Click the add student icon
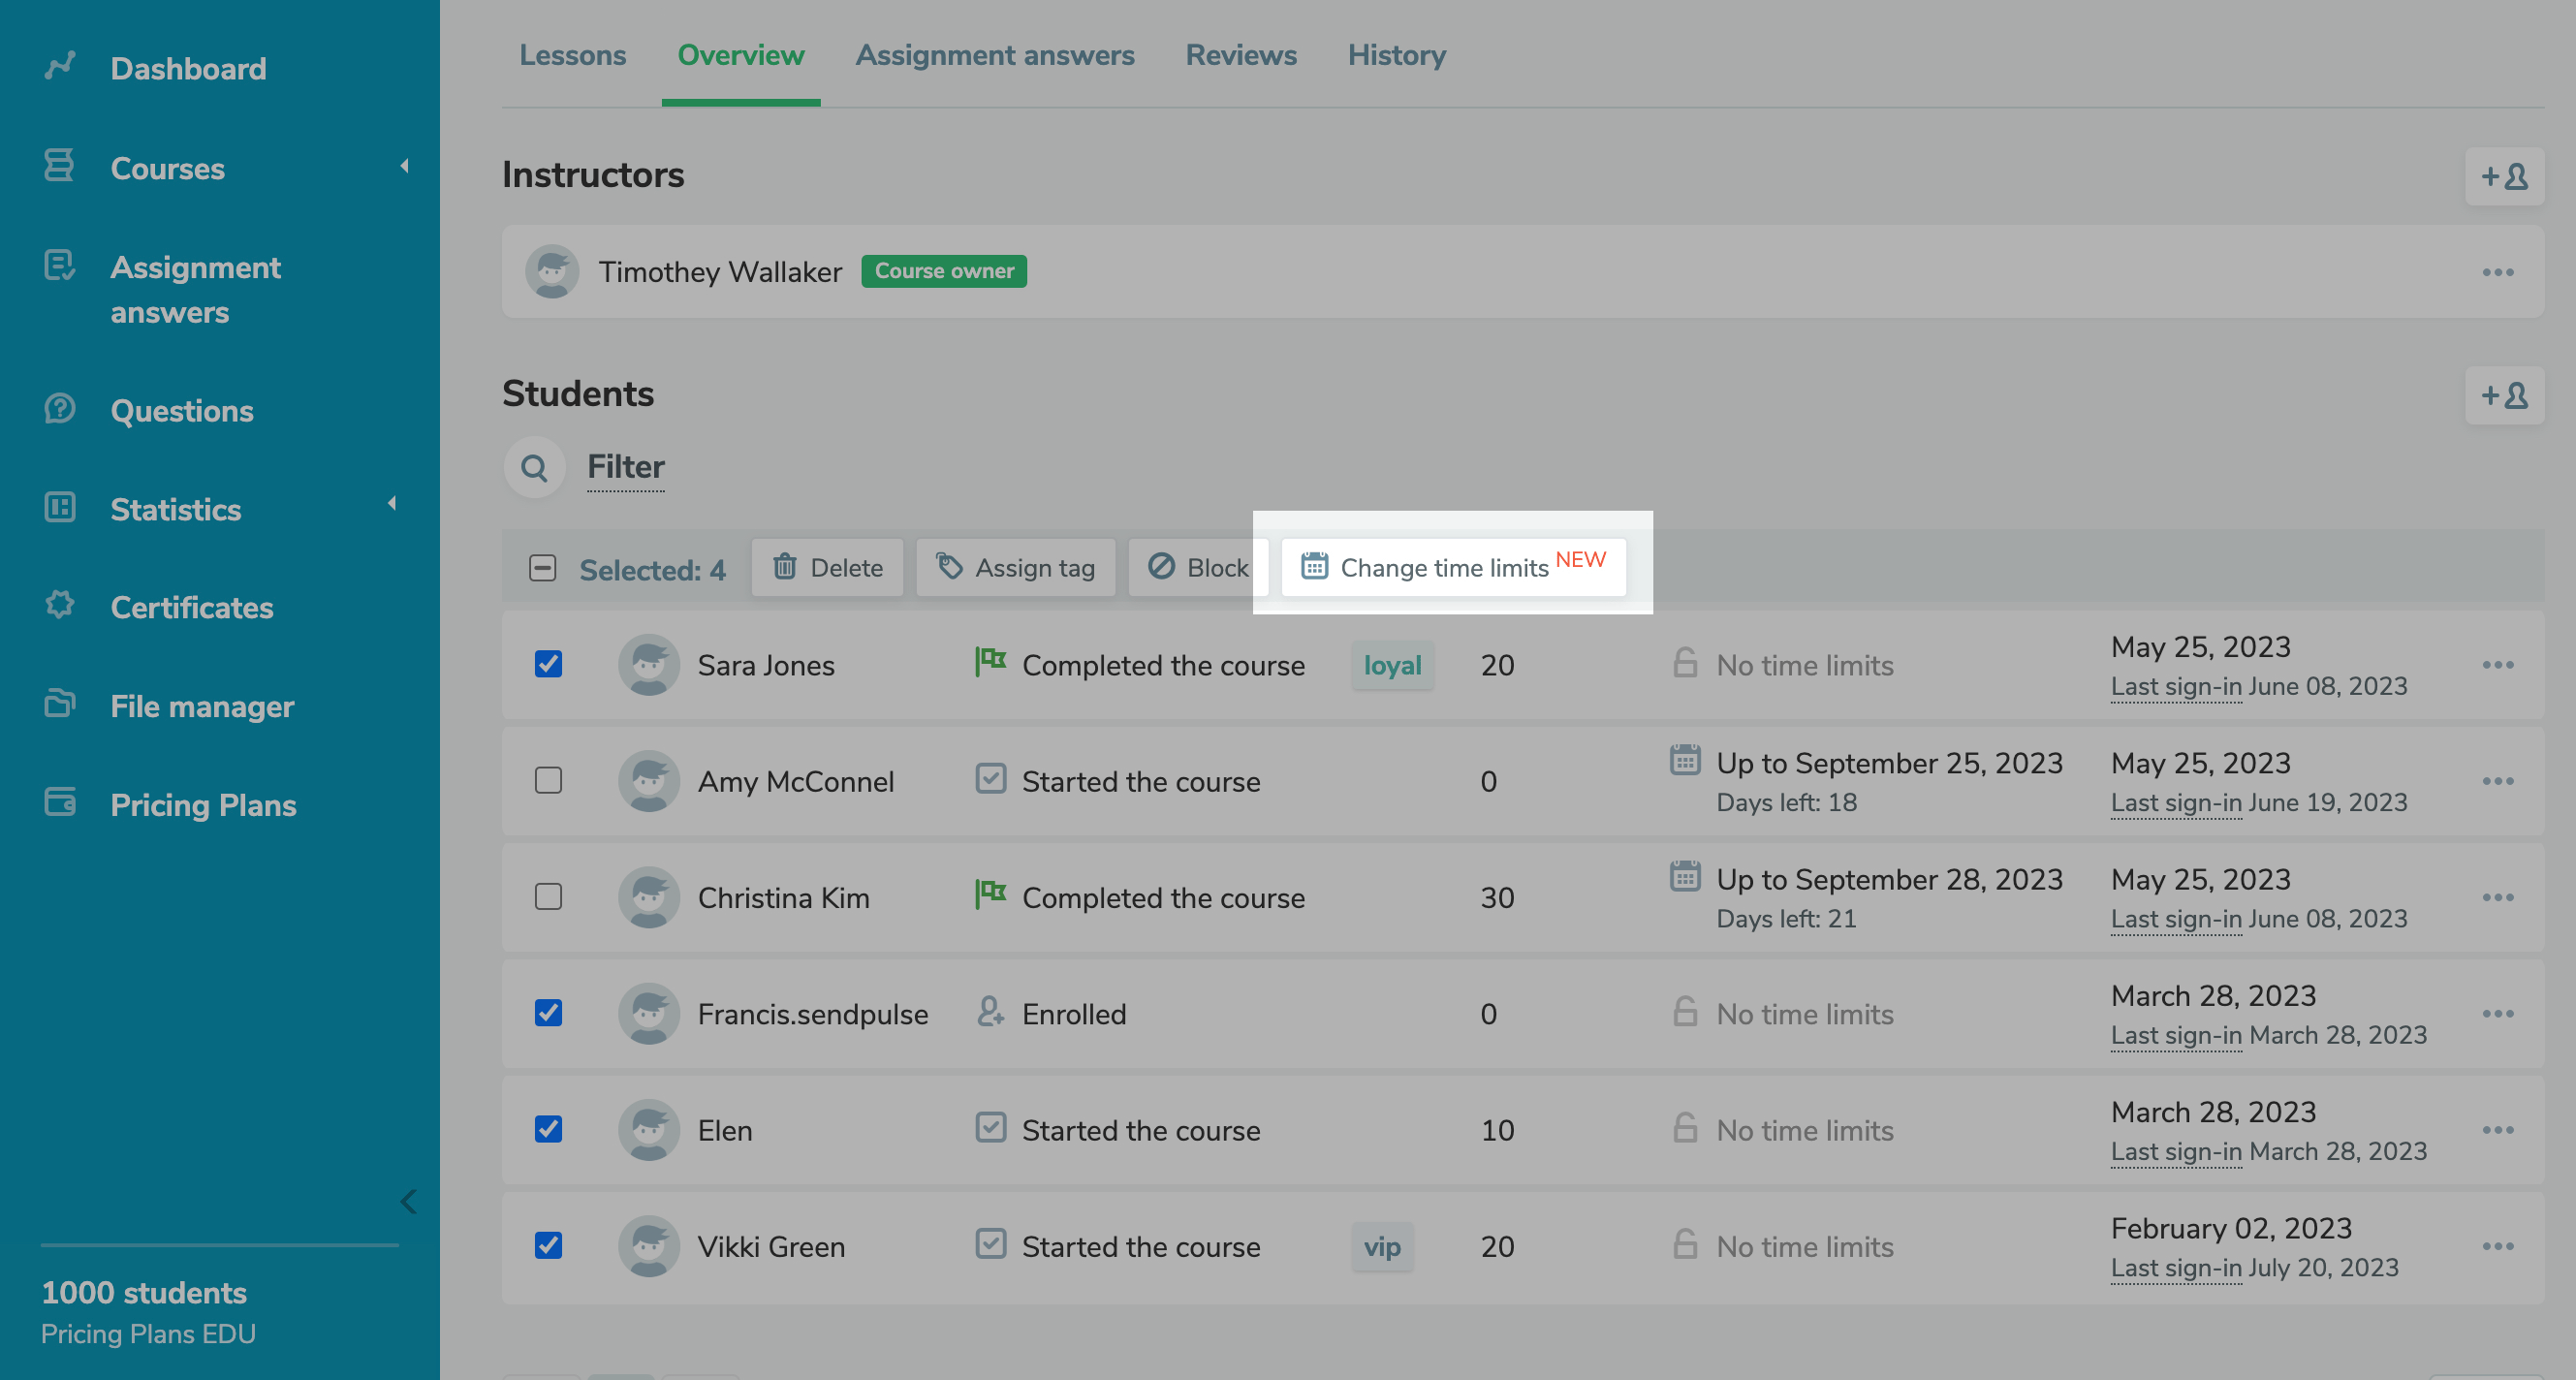This screenshot has height=1380, width=2576. pos(2503,395)
